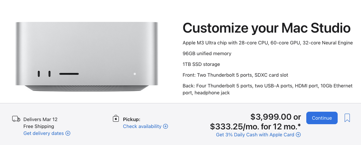Click the Mac Studio product image
361x145 pixels.
click(87, 57)
